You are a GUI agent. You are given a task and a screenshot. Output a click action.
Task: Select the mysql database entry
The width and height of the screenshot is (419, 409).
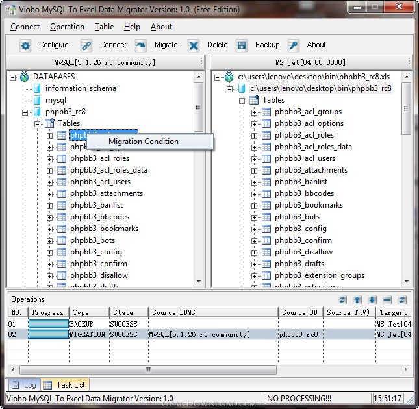click(56, 100)
